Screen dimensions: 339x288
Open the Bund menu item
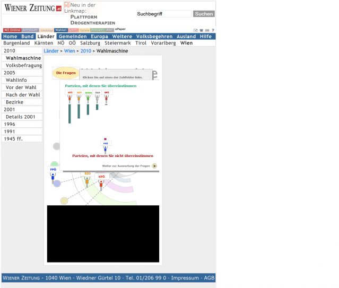point(28,37)
